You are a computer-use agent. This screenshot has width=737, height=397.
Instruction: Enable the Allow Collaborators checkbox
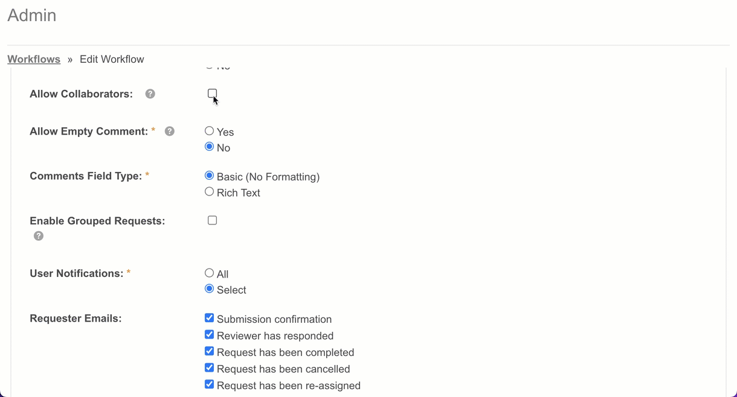point(212,94)
